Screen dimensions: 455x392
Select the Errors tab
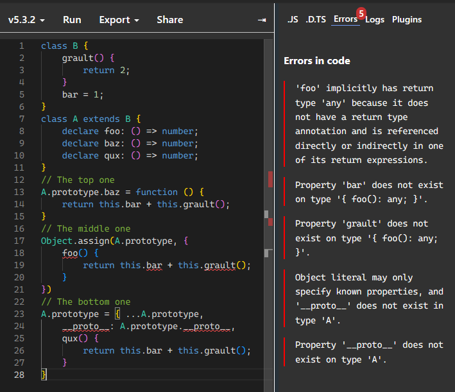pos(345,19)
